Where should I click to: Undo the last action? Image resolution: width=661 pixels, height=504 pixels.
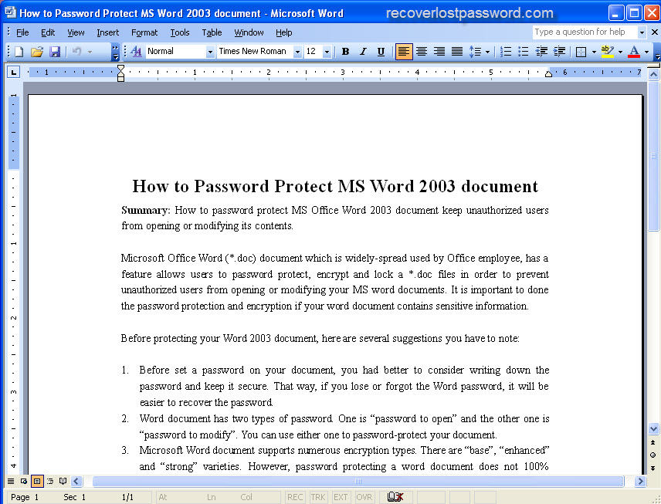click(x=76, y=52)
